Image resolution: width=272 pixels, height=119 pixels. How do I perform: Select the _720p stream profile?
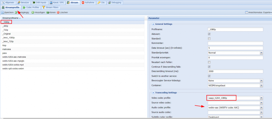73,30
